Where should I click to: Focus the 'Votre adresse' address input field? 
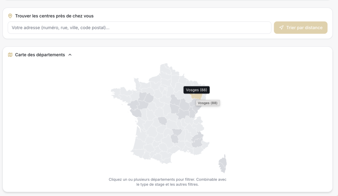pyautogui.click(x=140, y=28)
